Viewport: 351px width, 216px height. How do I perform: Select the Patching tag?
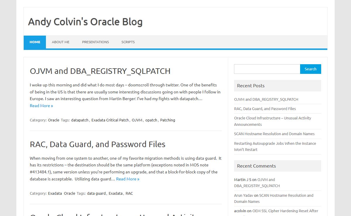pyautogui.click(x=168, y=120)
